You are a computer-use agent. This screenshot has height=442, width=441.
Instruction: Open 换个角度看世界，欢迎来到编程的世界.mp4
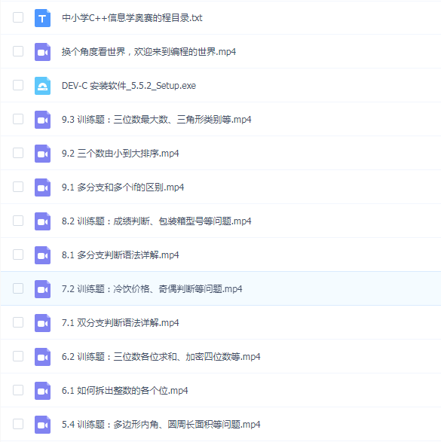point(149,52)
